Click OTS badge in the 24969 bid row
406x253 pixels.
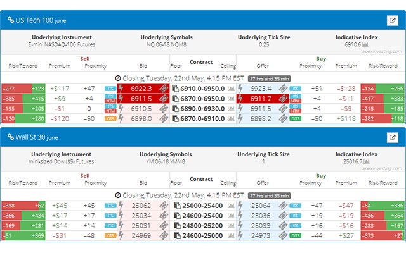tap(110, 236)
